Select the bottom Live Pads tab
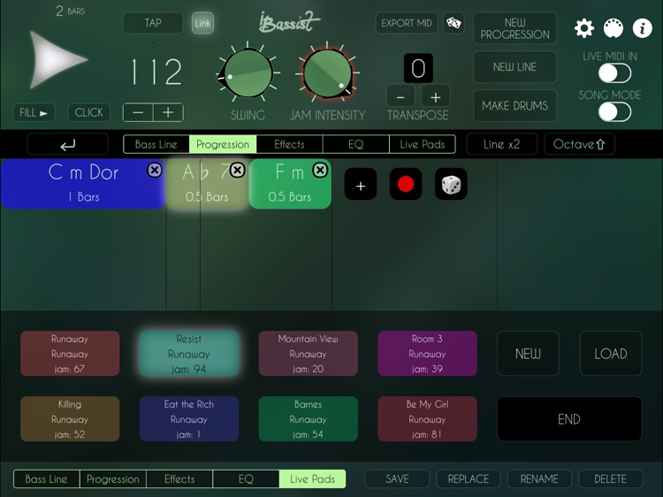Screen dimensions: 663x497 (312, 478)
